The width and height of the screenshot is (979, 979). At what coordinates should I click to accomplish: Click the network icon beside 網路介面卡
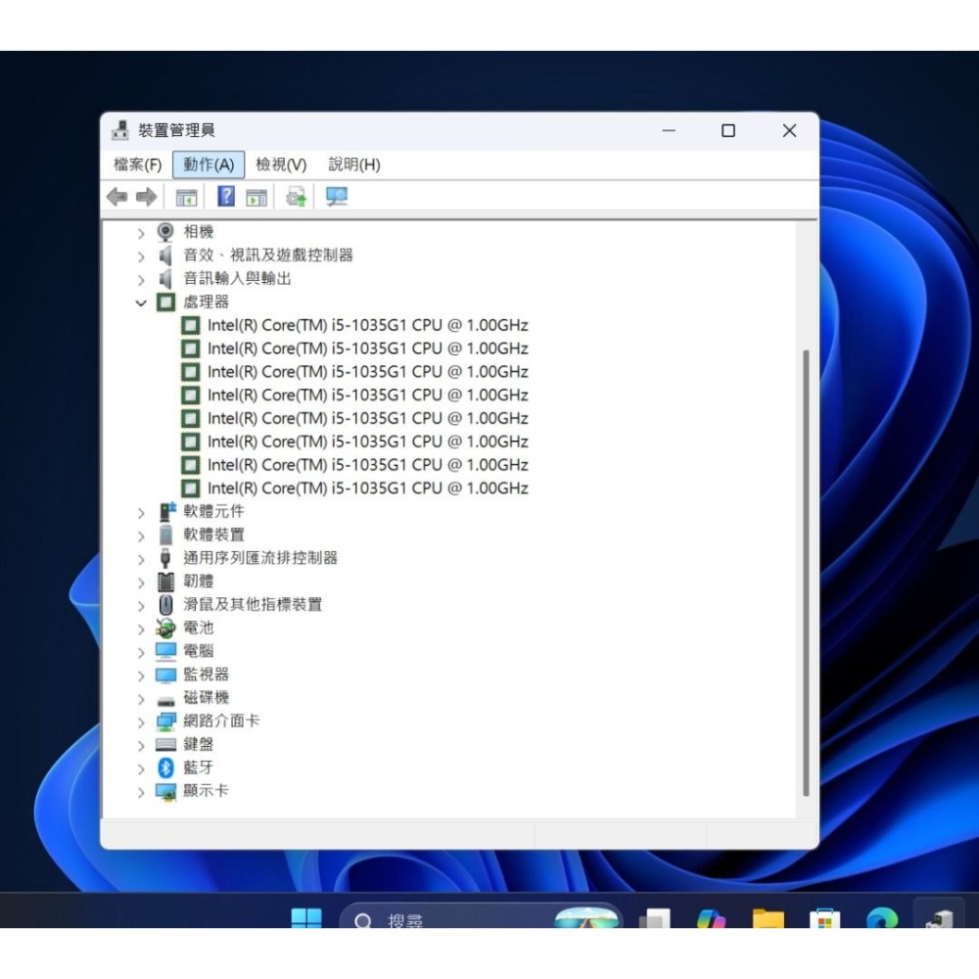(165, 722)
